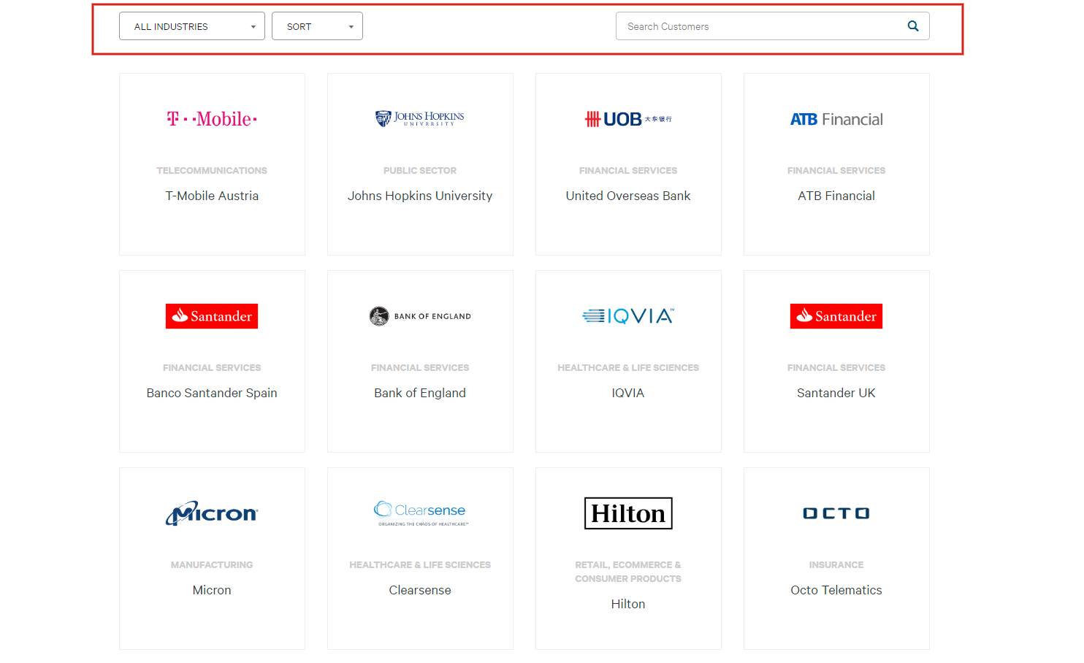
Task: Click the Telecommunications industry label
Action: 212,170
